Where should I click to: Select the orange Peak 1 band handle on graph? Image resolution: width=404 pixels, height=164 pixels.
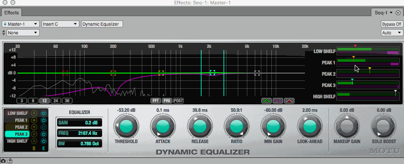pos(113,73)
